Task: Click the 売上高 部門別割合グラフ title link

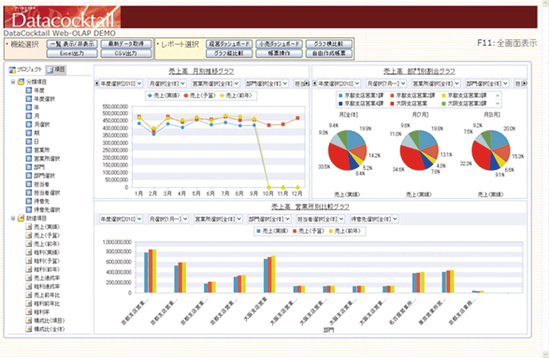Action: pyautogui.click(x=419, y=71)
